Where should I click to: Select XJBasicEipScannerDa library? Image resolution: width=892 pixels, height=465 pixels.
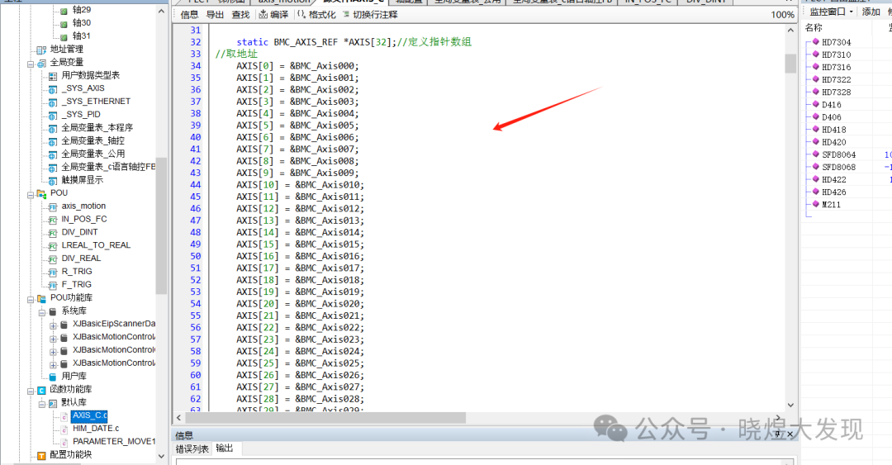tap(114, 324)
